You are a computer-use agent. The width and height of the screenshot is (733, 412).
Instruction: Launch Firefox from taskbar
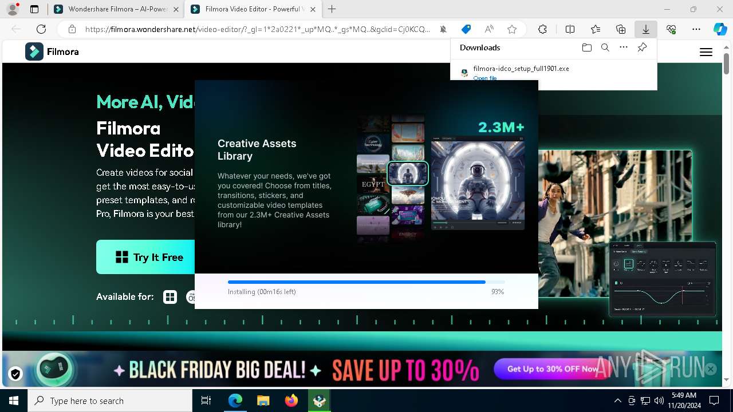pos(291,401)
